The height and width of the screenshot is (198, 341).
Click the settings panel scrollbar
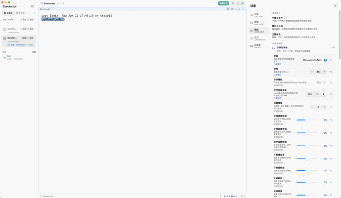pyautogui.click(x=339, y=34)
